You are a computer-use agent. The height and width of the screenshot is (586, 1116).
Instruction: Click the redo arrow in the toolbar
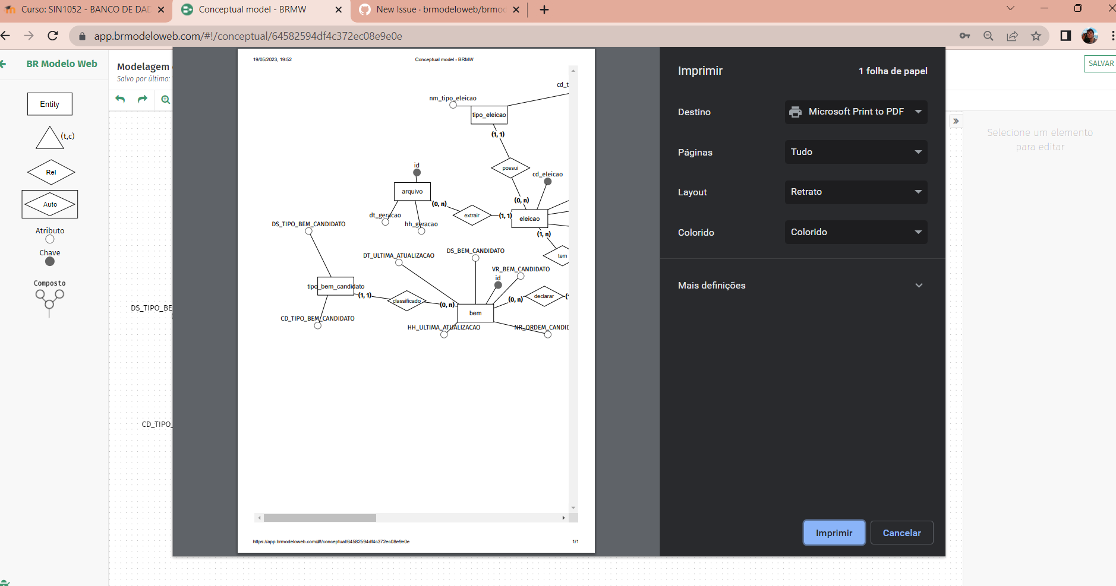point(143,100)
